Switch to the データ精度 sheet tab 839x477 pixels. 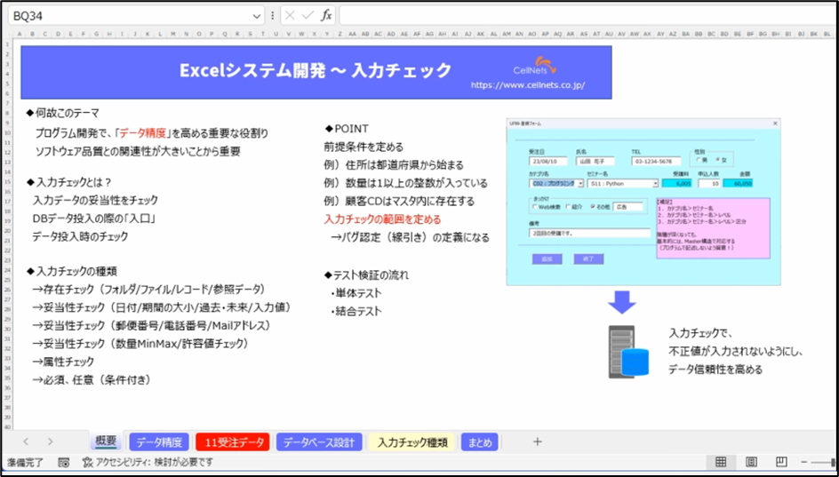[160, 441]
